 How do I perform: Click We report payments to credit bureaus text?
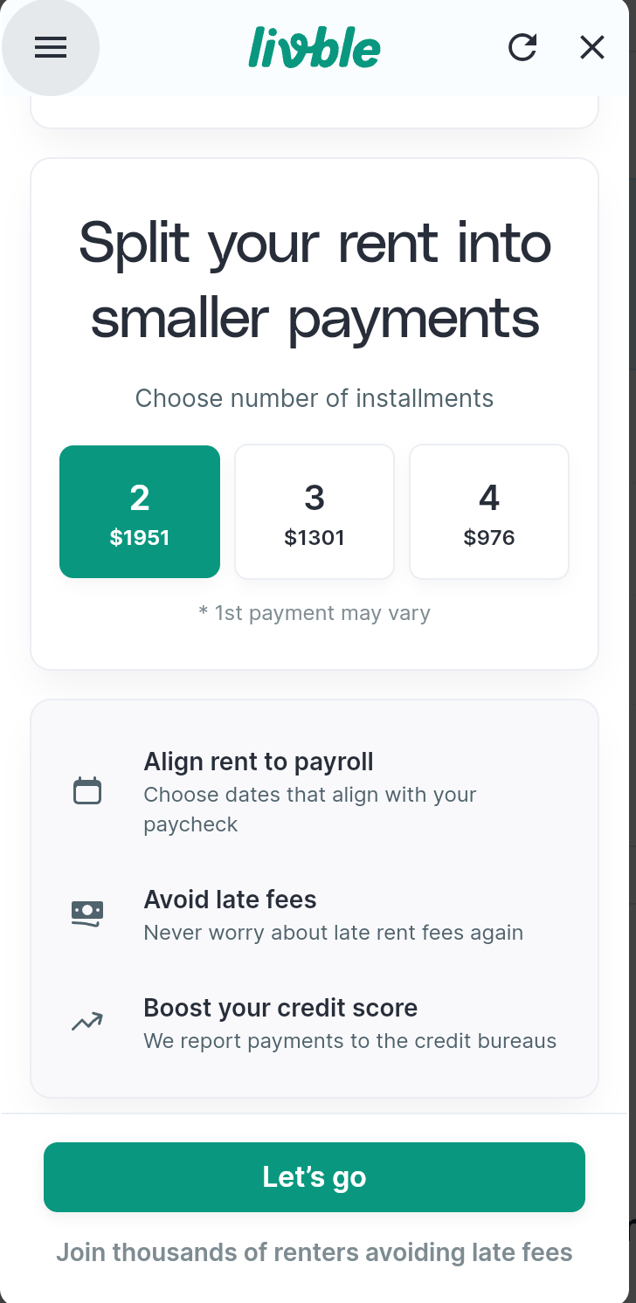click(x=350, y=1041)
